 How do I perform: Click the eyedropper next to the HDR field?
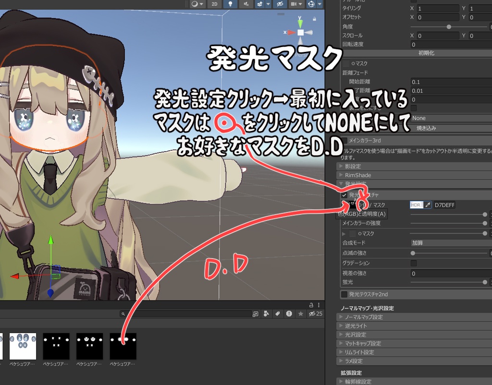(x=428, y=205)
